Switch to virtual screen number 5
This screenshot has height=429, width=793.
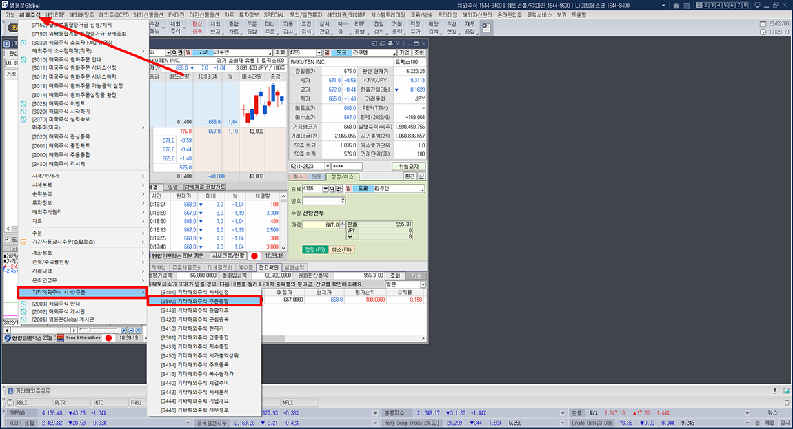[725, 5]
